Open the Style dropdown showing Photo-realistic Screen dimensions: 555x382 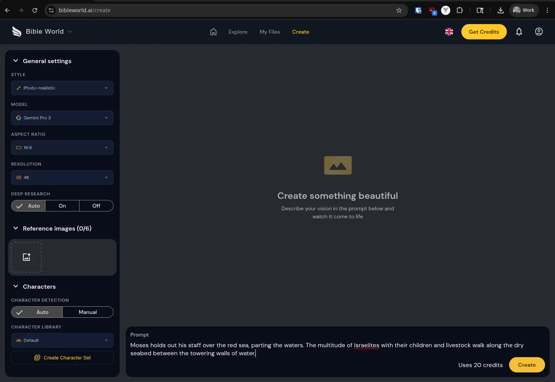[62, 88]
